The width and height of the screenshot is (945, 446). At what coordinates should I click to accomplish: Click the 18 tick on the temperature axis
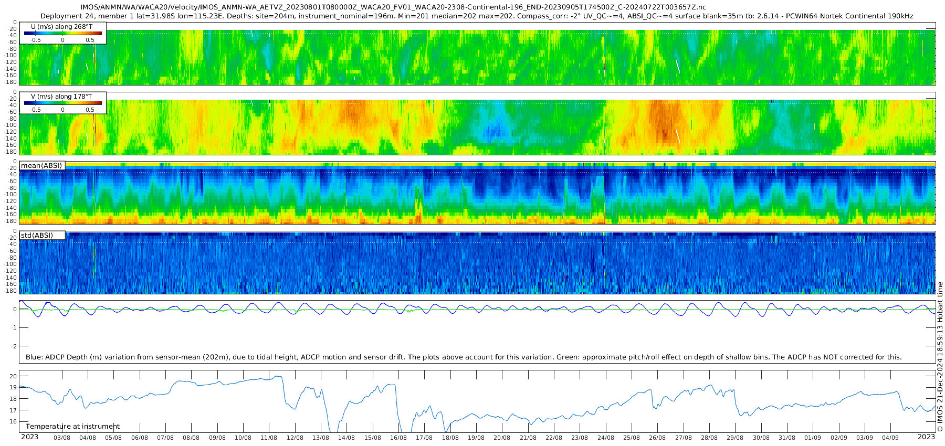click(13, 399)
